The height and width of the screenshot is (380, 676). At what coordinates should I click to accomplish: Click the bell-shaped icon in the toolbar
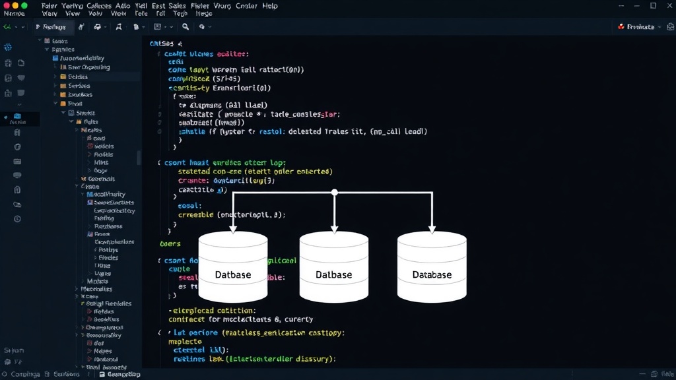(119, 26)
